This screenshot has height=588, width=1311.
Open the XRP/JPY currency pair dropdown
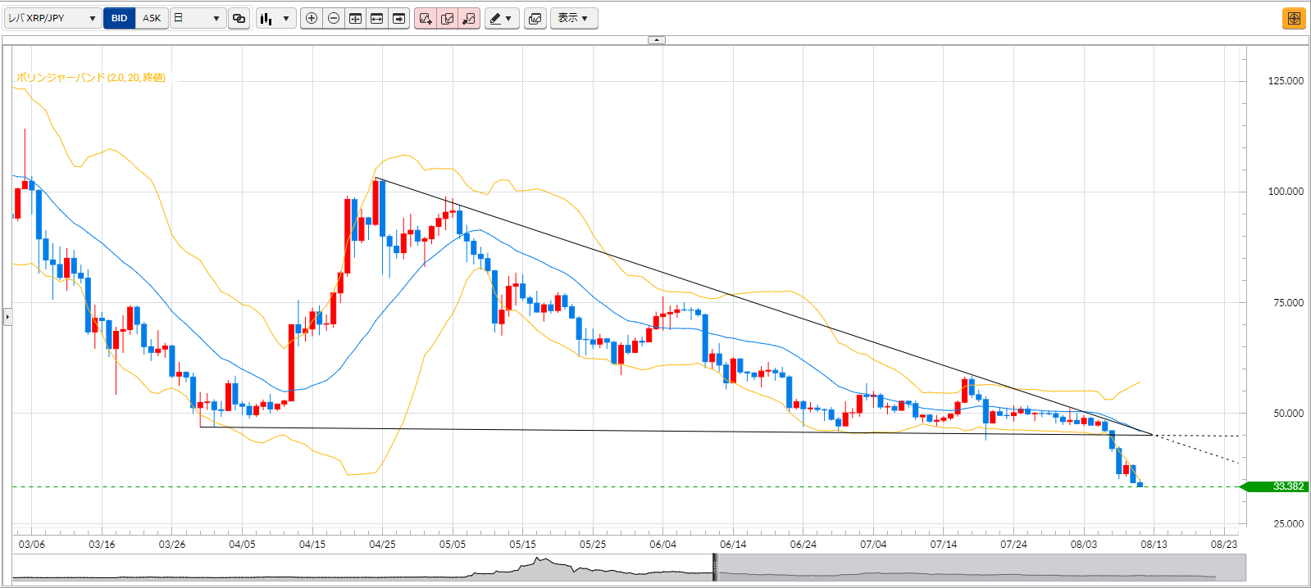52,18
